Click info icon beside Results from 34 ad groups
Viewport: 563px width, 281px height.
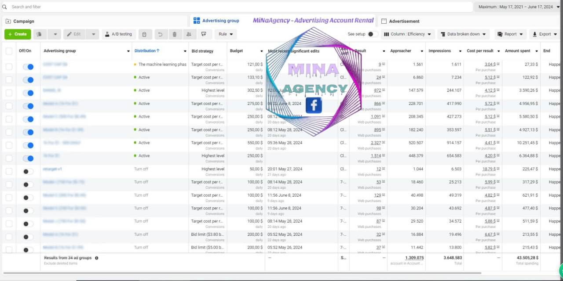[x=96, y=258]
